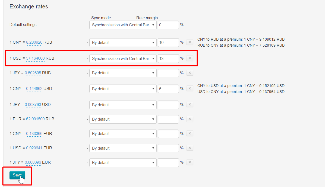
Task: Focus the Default settings rate margin field
Action: 168,25
